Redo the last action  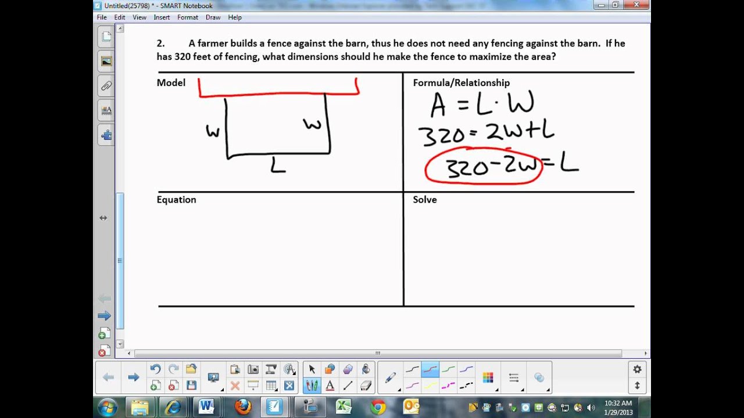pos(173,369)
